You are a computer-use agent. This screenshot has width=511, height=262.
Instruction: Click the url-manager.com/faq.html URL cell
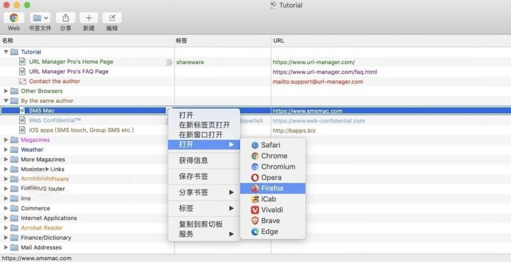click(x=324, y=72)
